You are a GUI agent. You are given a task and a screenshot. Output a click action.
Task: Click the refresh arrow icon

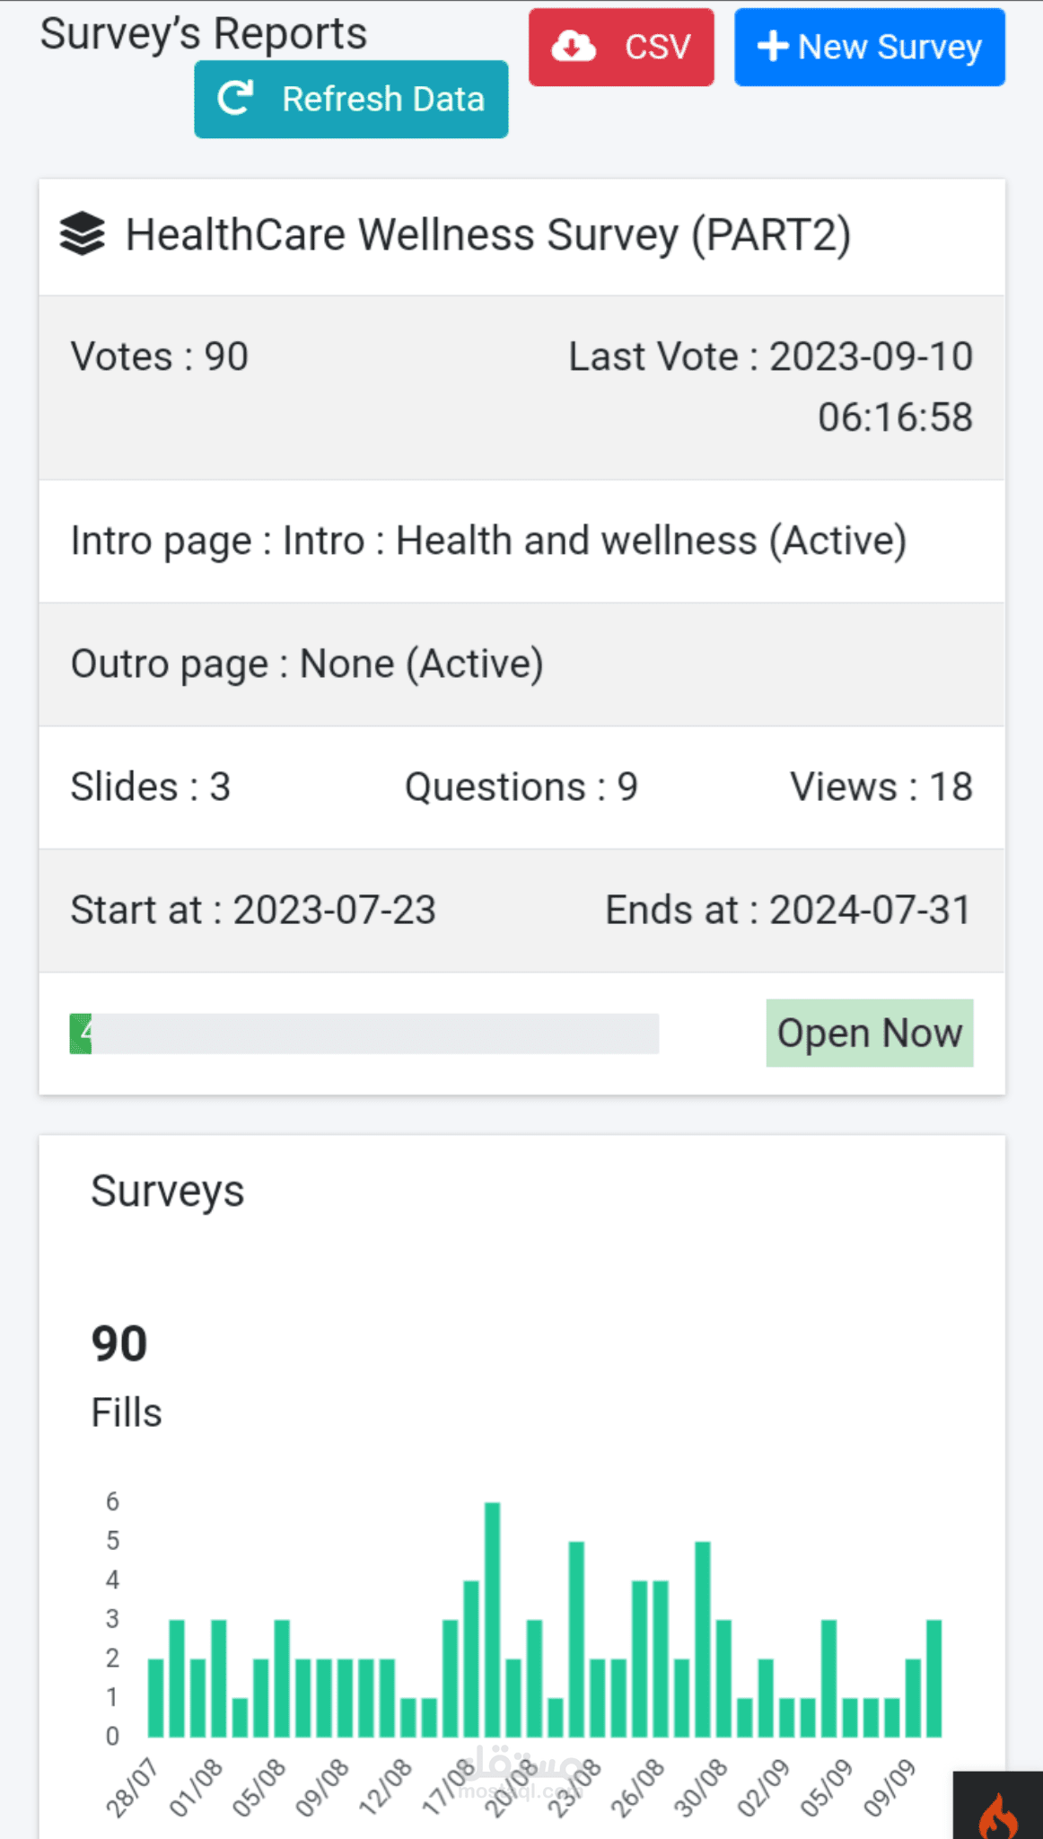tap(236, 99)
